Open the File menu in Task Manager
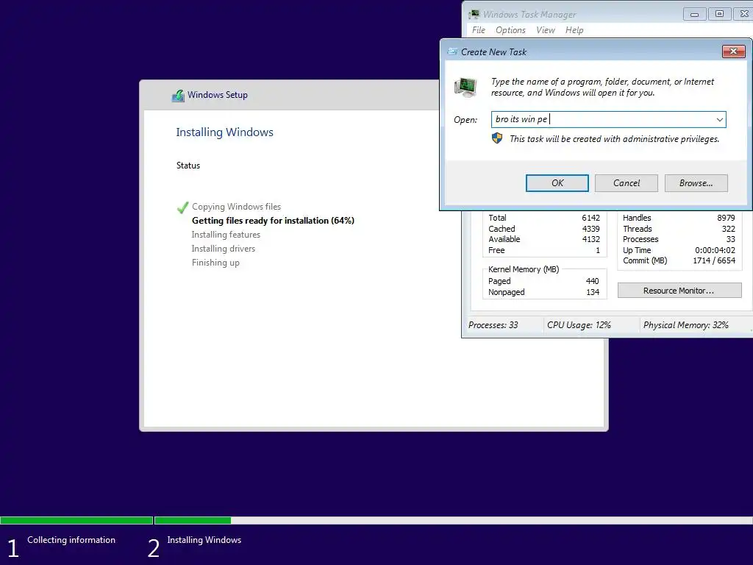This screenshot has height=565, width=753. [x=478, y=30]
